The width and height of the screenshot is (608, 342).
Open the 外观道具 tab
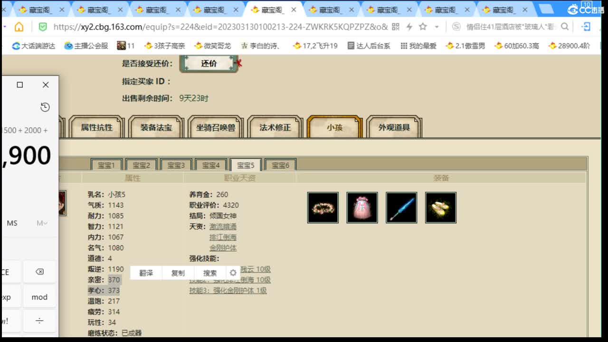click(x=394, y=127)
